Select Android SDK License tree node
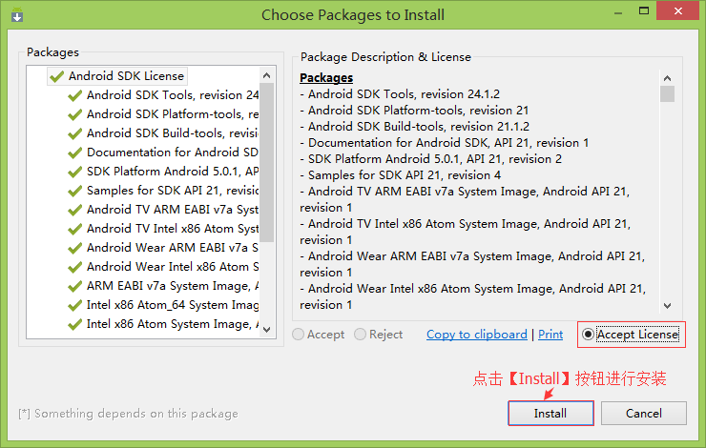The height and width of the screenshot is (448, 706). [x=117, y=76]
